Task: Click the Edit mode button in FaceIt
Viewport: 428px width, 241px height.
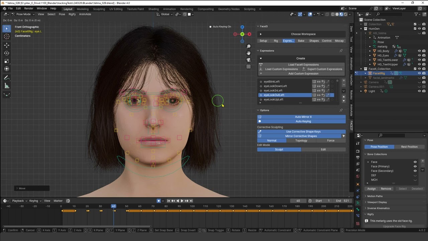Action: (x=323, y=149)
